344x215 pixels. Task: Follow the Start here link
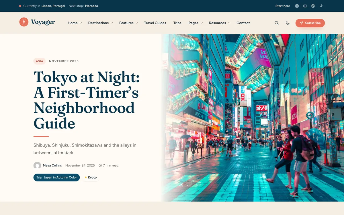click(283, 6)
